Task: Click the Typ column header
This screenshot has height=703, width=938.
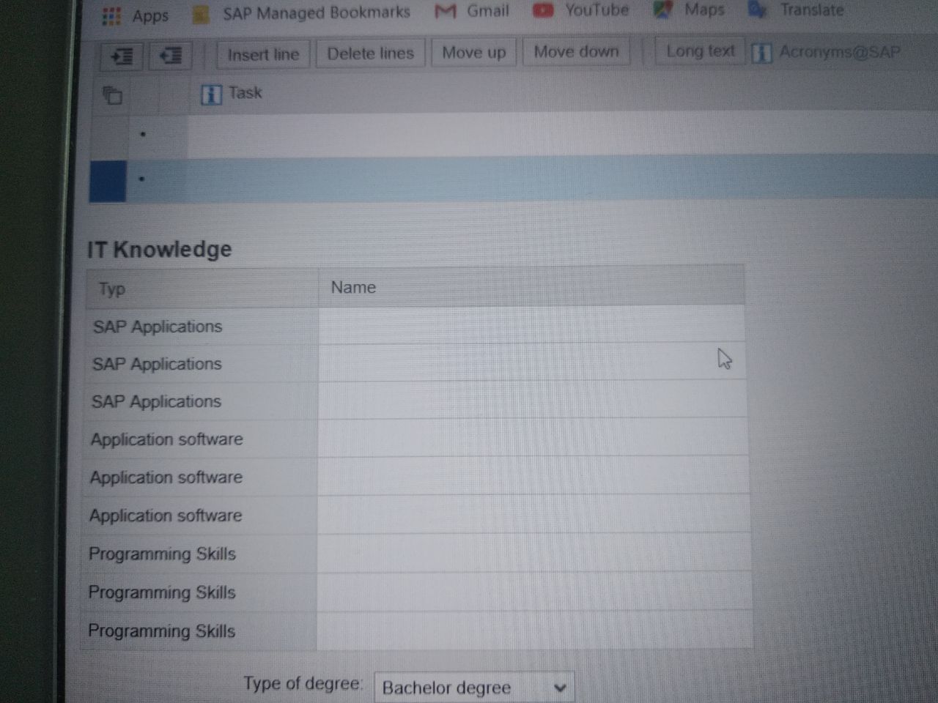Action: [x=202, y=289]
